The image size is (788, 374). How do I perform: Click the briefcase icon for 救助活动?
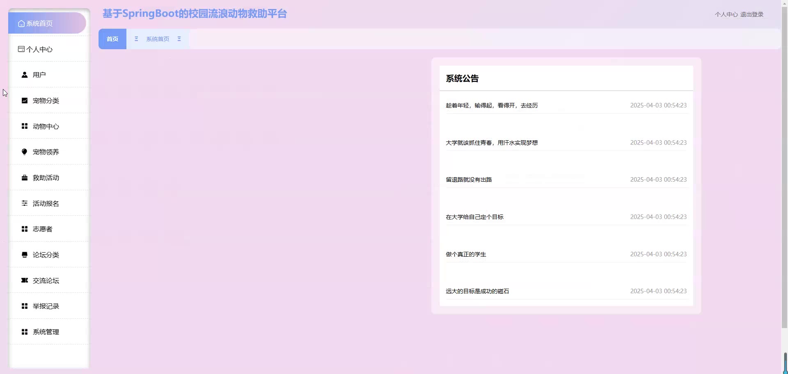25,178
